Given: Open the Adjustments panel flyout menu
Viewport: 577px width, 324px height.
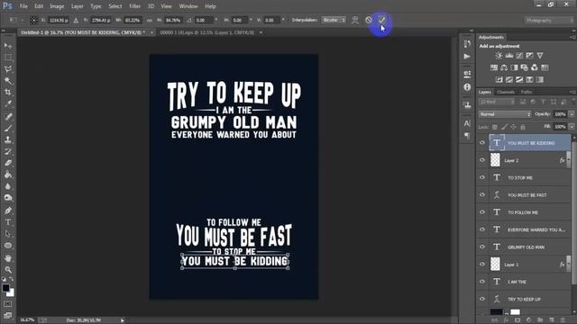Looking at the screenshot, I should [572, 37].
